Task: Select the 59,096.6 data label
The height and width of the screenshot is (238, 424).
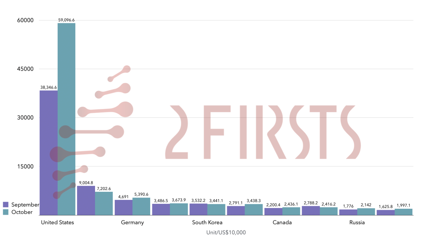Action: click(66, 20)
